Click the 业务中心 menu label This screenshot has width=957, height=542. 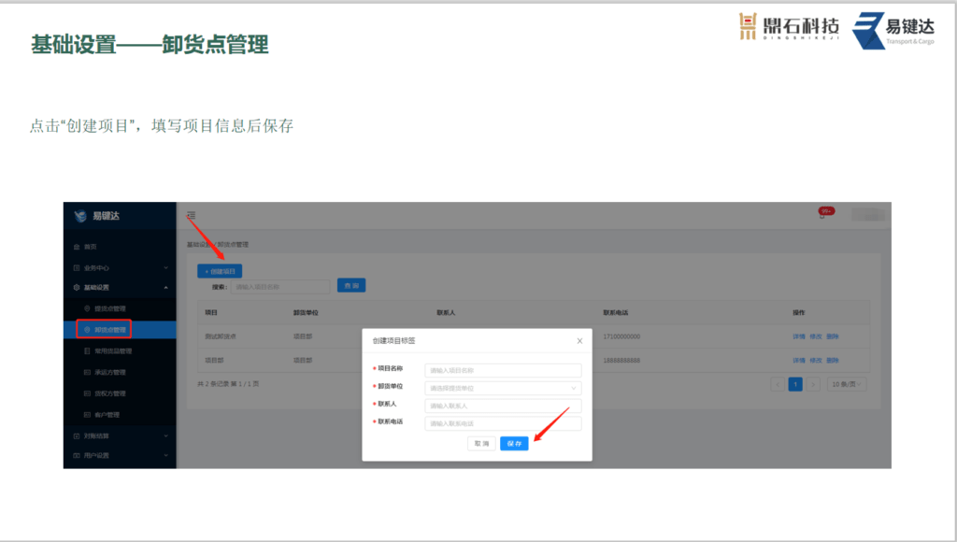(x=96, y=268)
